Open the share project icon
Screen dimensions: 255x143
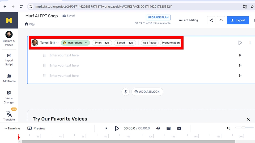[x=211, y=20]
